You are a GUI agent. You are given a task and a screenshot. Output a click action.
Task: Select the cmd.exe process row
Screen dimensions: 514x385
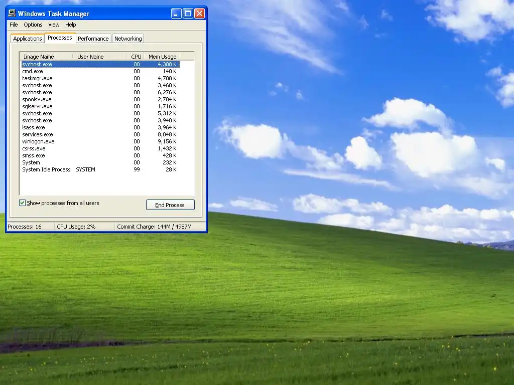click(100, 71)
